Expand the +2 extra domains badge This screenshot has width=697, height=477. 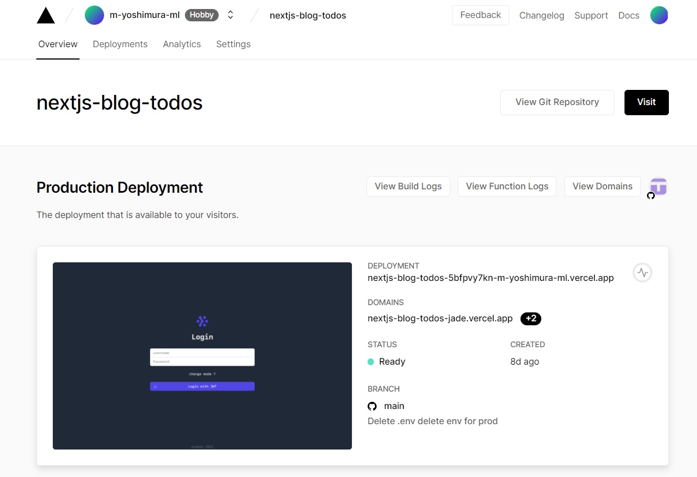531,319
